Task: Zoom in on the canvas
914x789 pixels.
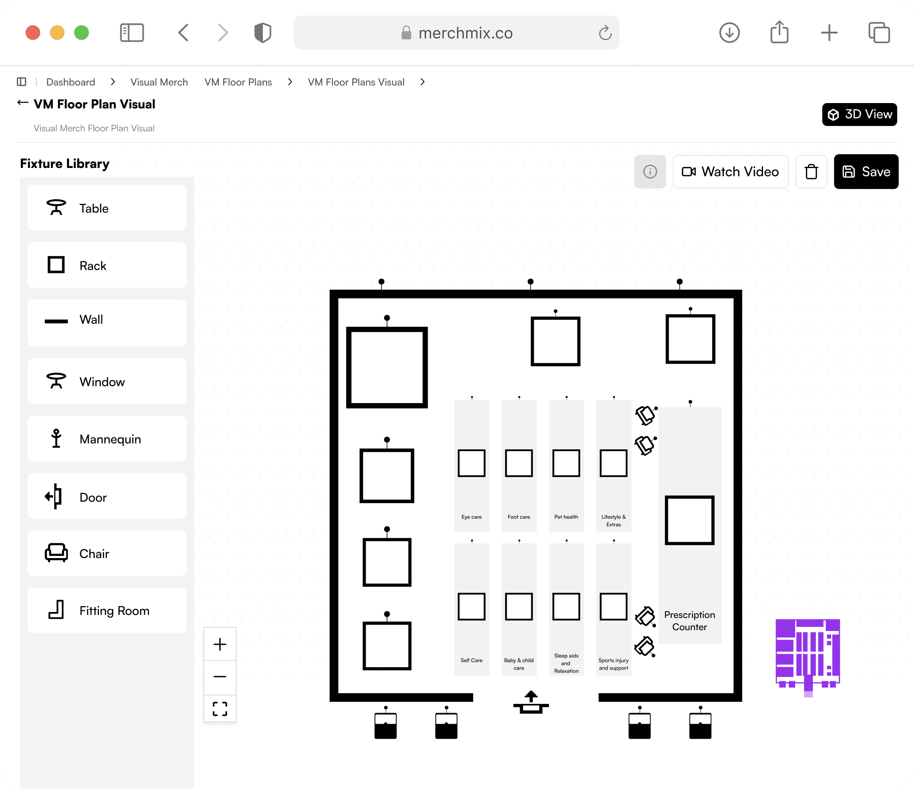Action: (x=220, y=644)
